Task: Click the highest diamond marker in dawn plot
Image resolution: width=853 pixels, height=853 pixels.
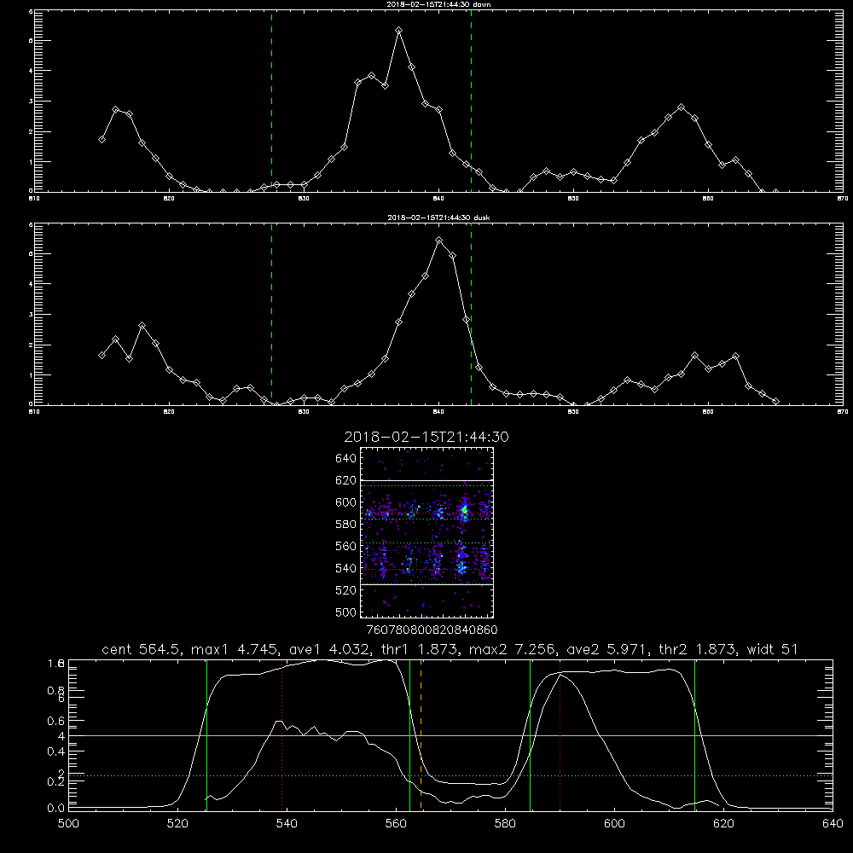Action: pos(398,31)
